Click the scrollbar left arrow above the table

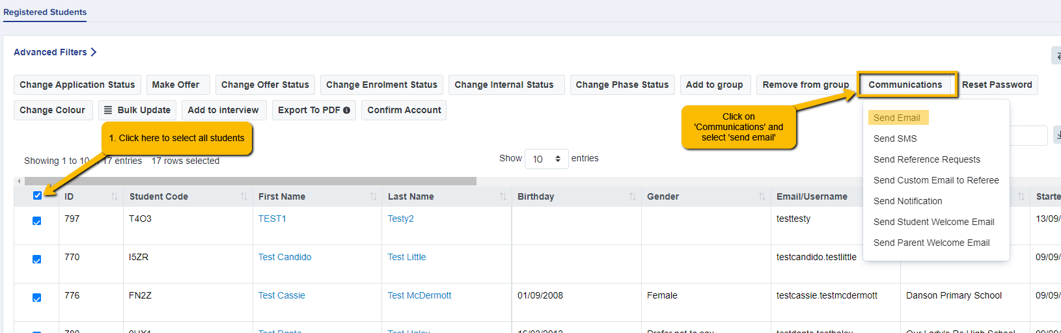[19, 181]
